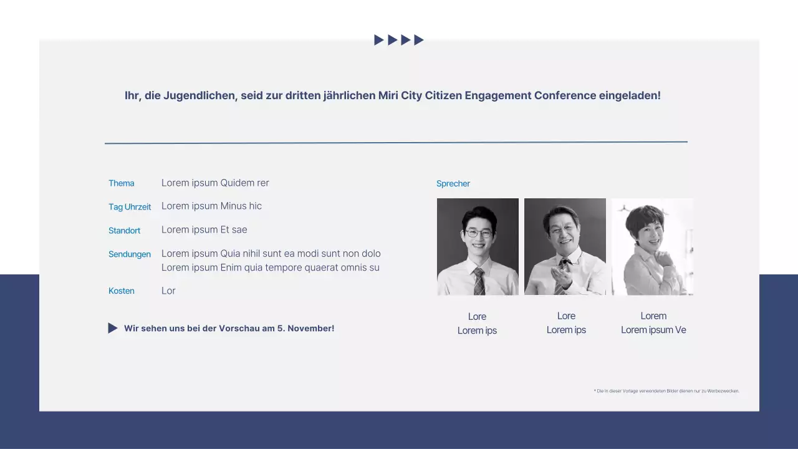
Task: Select the Tag Uhrzeit label
Action: tap(130, 206)
